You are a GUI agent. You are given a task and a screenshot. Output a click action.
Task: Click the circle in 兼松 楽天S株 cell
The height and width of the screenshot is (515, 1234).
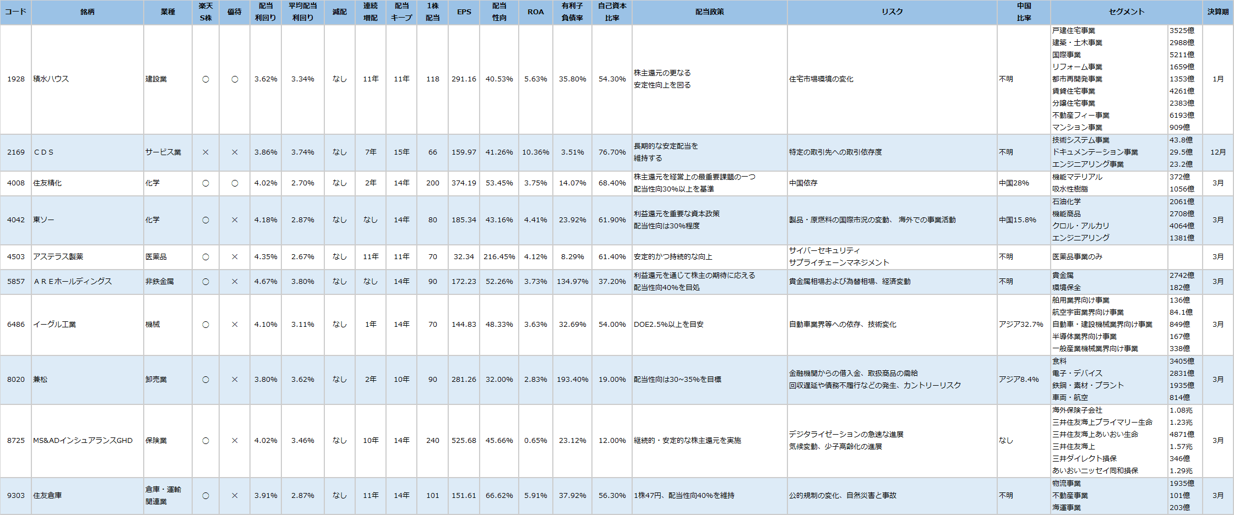click(x=205, y=380)
